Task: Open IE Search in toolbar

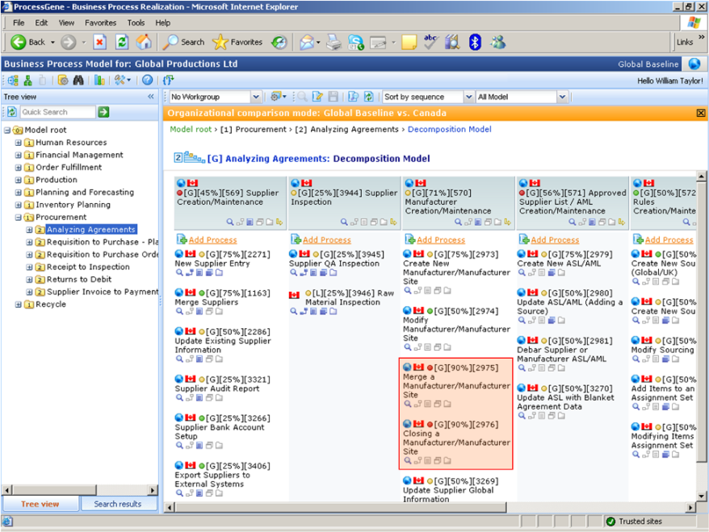Action: (183, 43)
